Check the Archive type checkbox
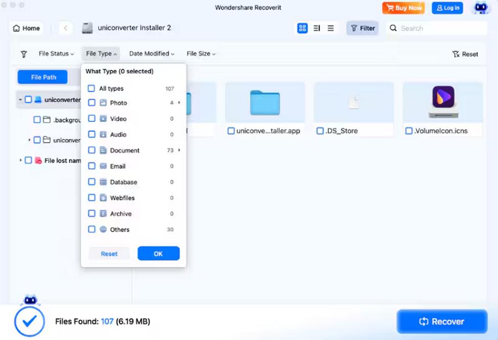Screen dimensions: 498x340 91,214
